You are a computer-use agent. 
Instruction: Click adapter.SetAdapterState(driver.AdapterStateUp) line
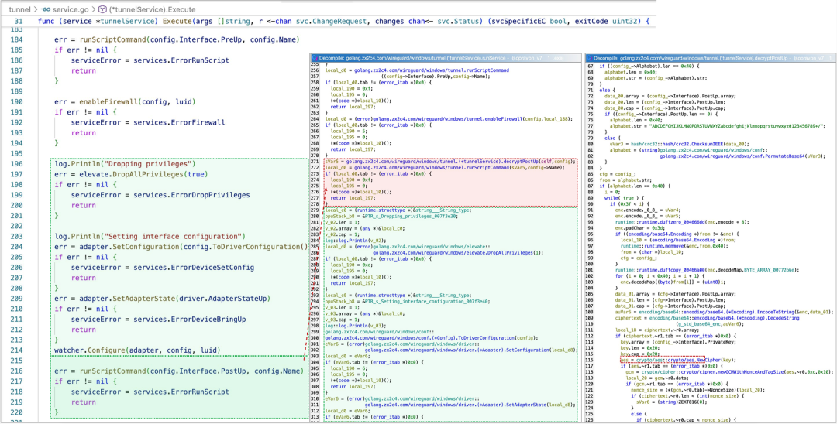pyautogui.click(x=162, y=299)
